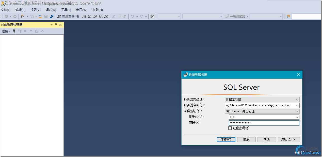Click the single-disk Save icon

pos(46,17)
